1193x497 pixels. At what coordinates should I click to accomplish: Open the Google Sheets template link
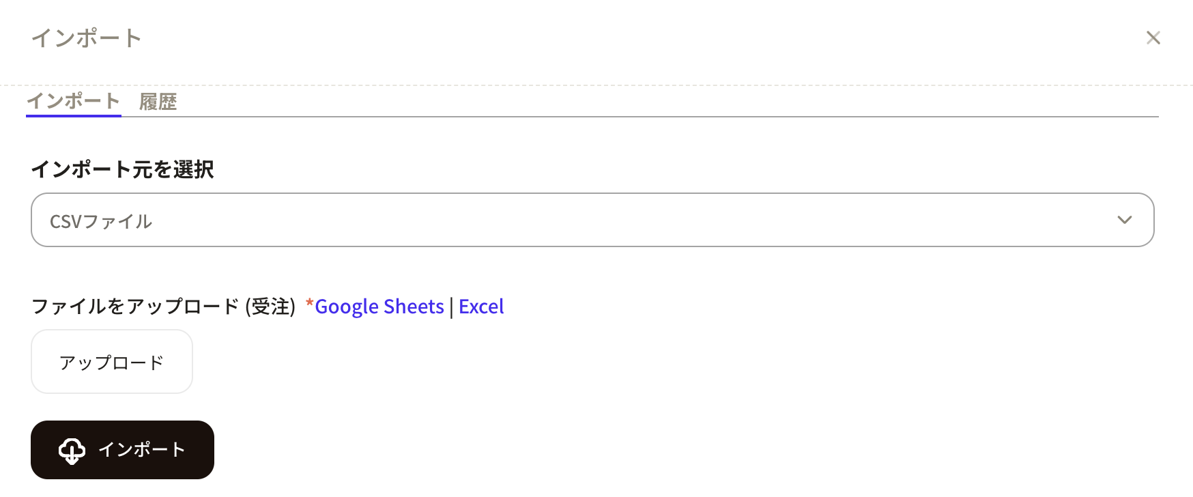(x=379, y=307)
